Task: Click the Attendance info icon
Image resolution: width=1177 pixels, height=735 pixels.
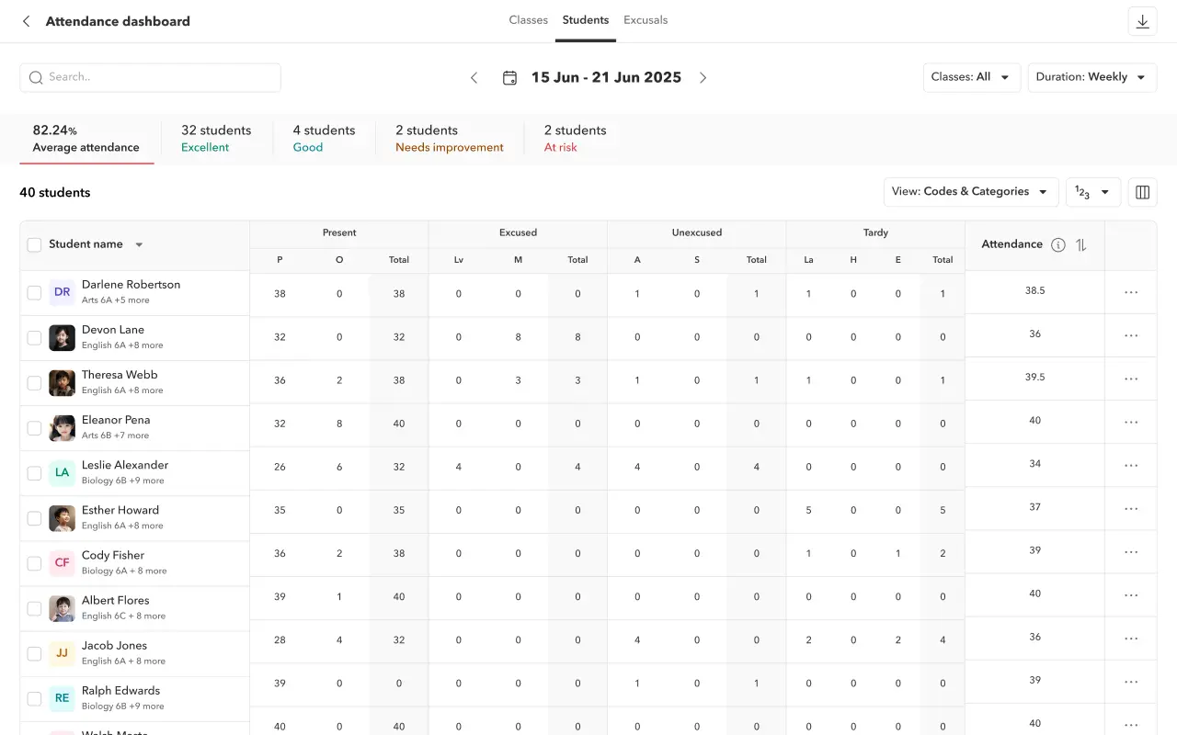Action: point(1058,244)
